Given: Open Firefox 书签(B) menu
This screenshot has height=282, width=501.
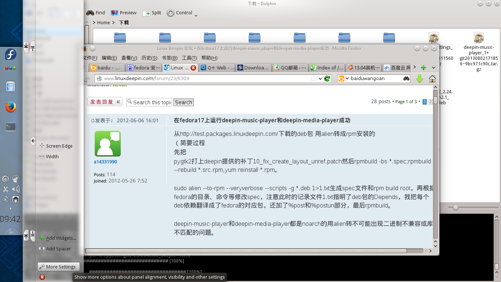Looking at the screenshot, I should pyautogui.click(x=169, y=58).
